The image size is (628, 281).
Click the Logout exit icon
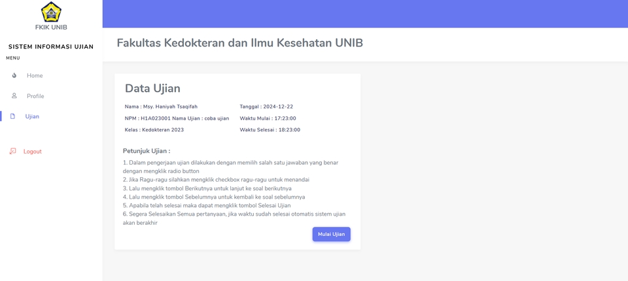(12, 152)
